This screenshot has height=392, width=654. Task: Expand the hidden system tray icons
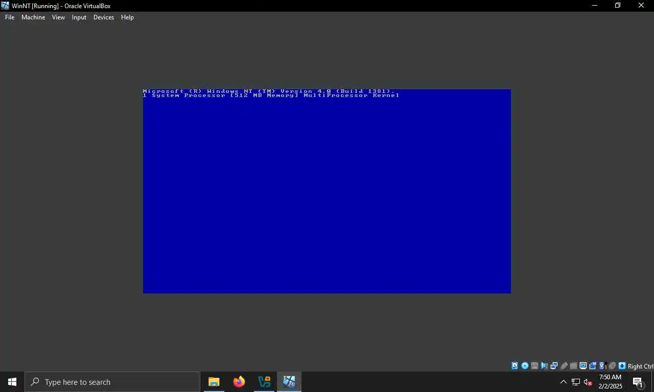564,382
